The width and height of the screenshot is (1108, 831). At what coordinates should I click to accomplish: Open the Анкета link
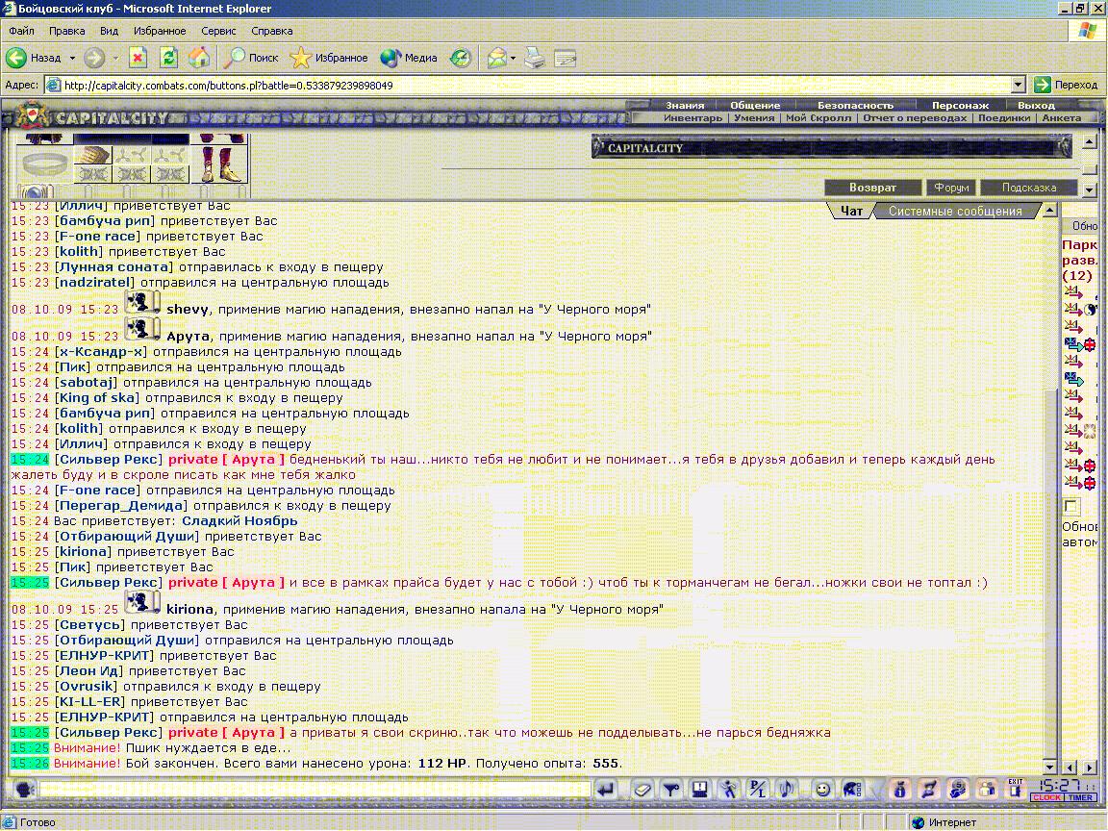(x=1062, y=118)
